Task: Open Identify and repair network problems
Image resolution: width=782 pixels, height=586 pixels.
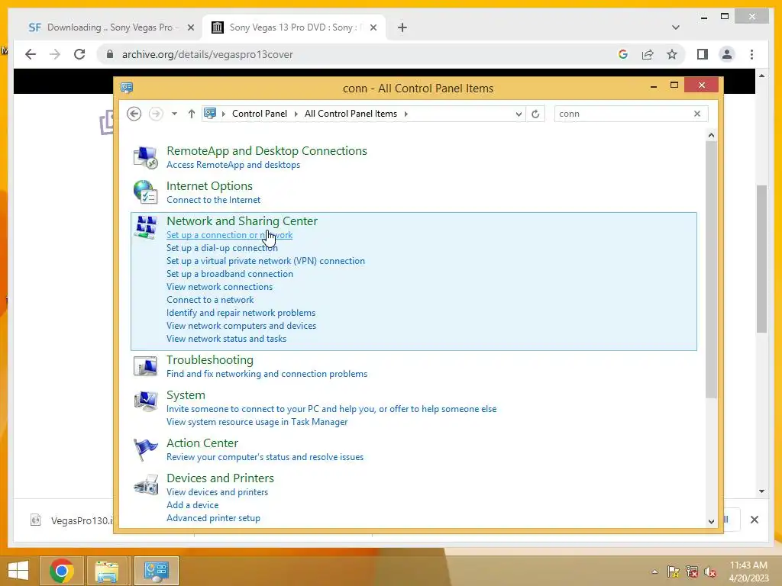Action: point(241,312)
